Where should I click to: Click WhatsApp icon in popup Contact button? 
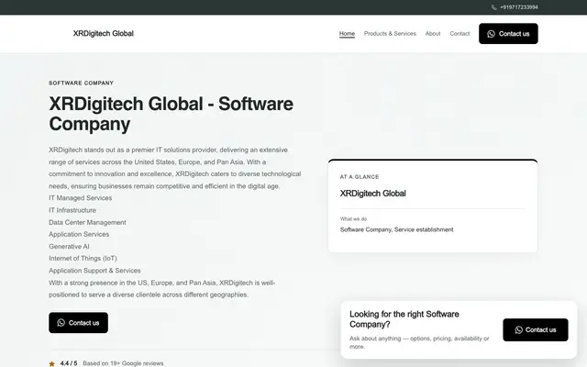(518, 330)
